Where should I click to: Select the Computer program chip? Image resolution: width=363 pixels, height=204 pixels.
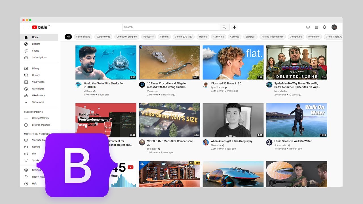point(127,37)
